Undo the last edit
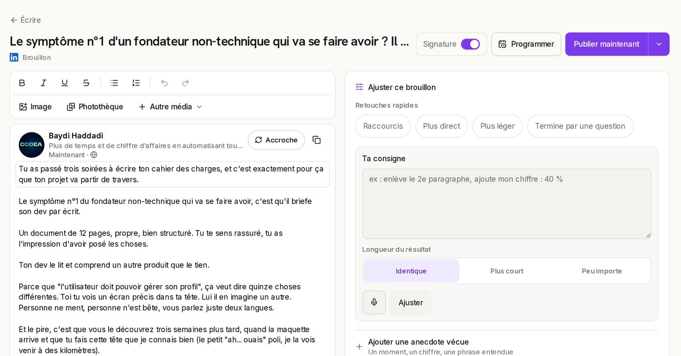This screenshot has height=356, width=681. pyautogui.click(x=164, y=83)
